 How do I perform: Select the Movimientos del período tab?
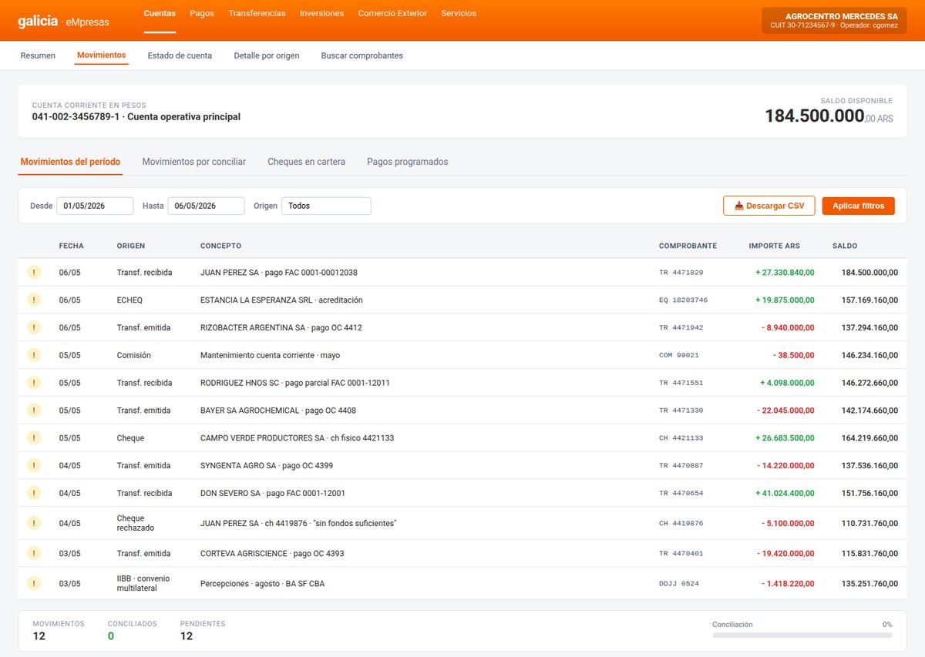70,162
